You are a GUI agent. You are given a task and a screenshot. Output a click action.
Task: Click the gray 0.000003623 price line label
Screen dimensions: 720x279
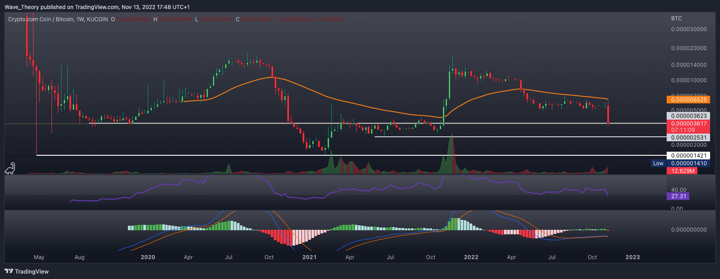click(687, 116)
